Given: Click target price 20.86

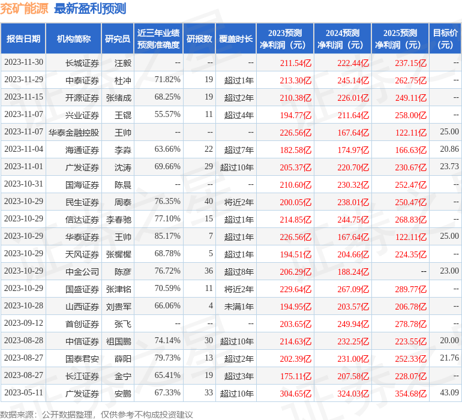Looking at the screenshot, I should click(x=449, y=149).
